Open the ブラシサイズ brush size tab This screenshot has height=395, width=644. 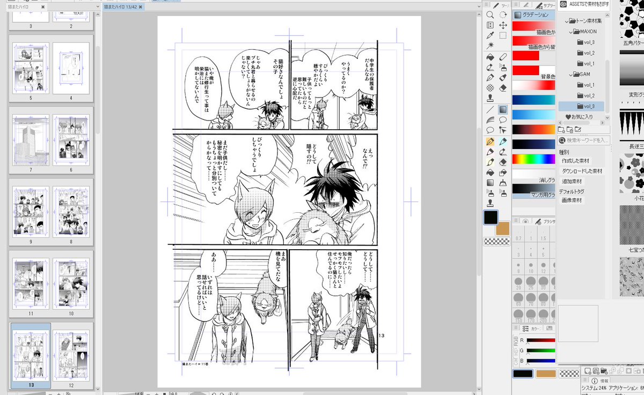click(544, 221)
